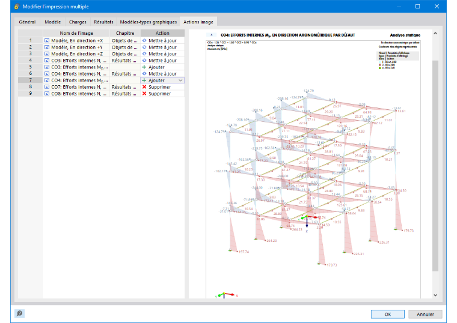The width and height of the screenshot is (457, 323).
Task: Select the Actions image tab
Action: pyautogui.click(x=198, y=22)
